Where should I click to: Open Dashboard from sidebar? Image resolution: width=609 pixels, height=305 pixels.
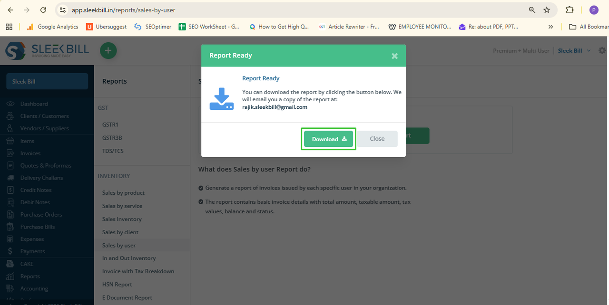34,104
